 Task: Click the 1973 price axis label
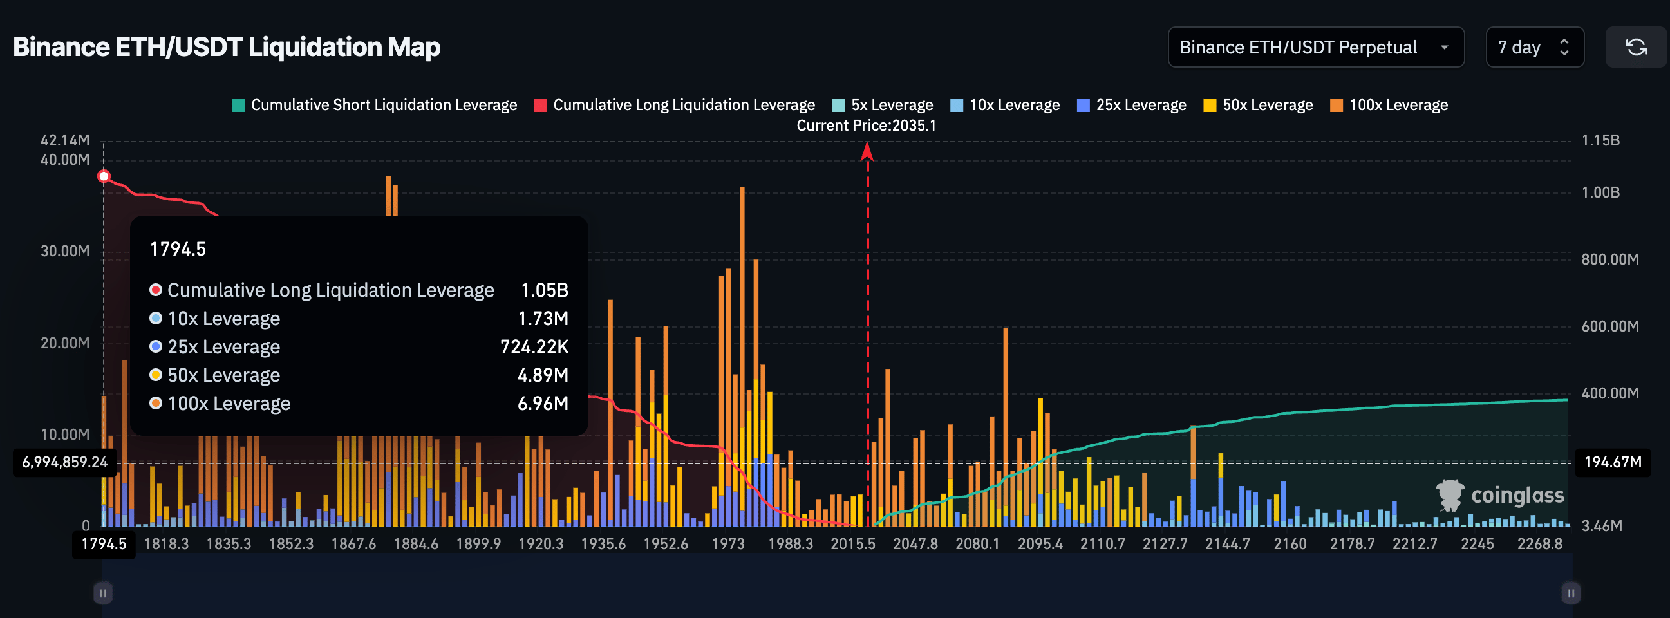click(x=728, y=544)
